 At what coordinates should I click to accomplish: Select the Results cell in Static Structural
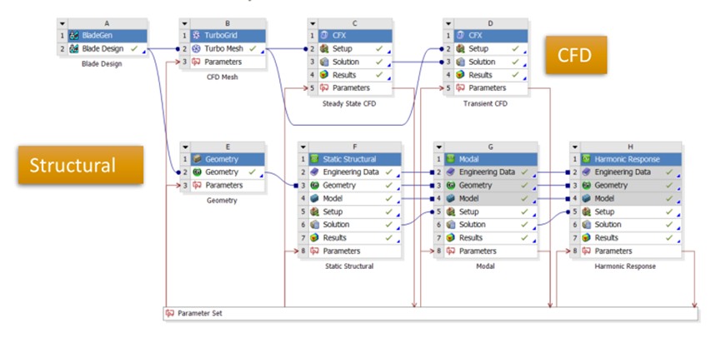point(354,238)
